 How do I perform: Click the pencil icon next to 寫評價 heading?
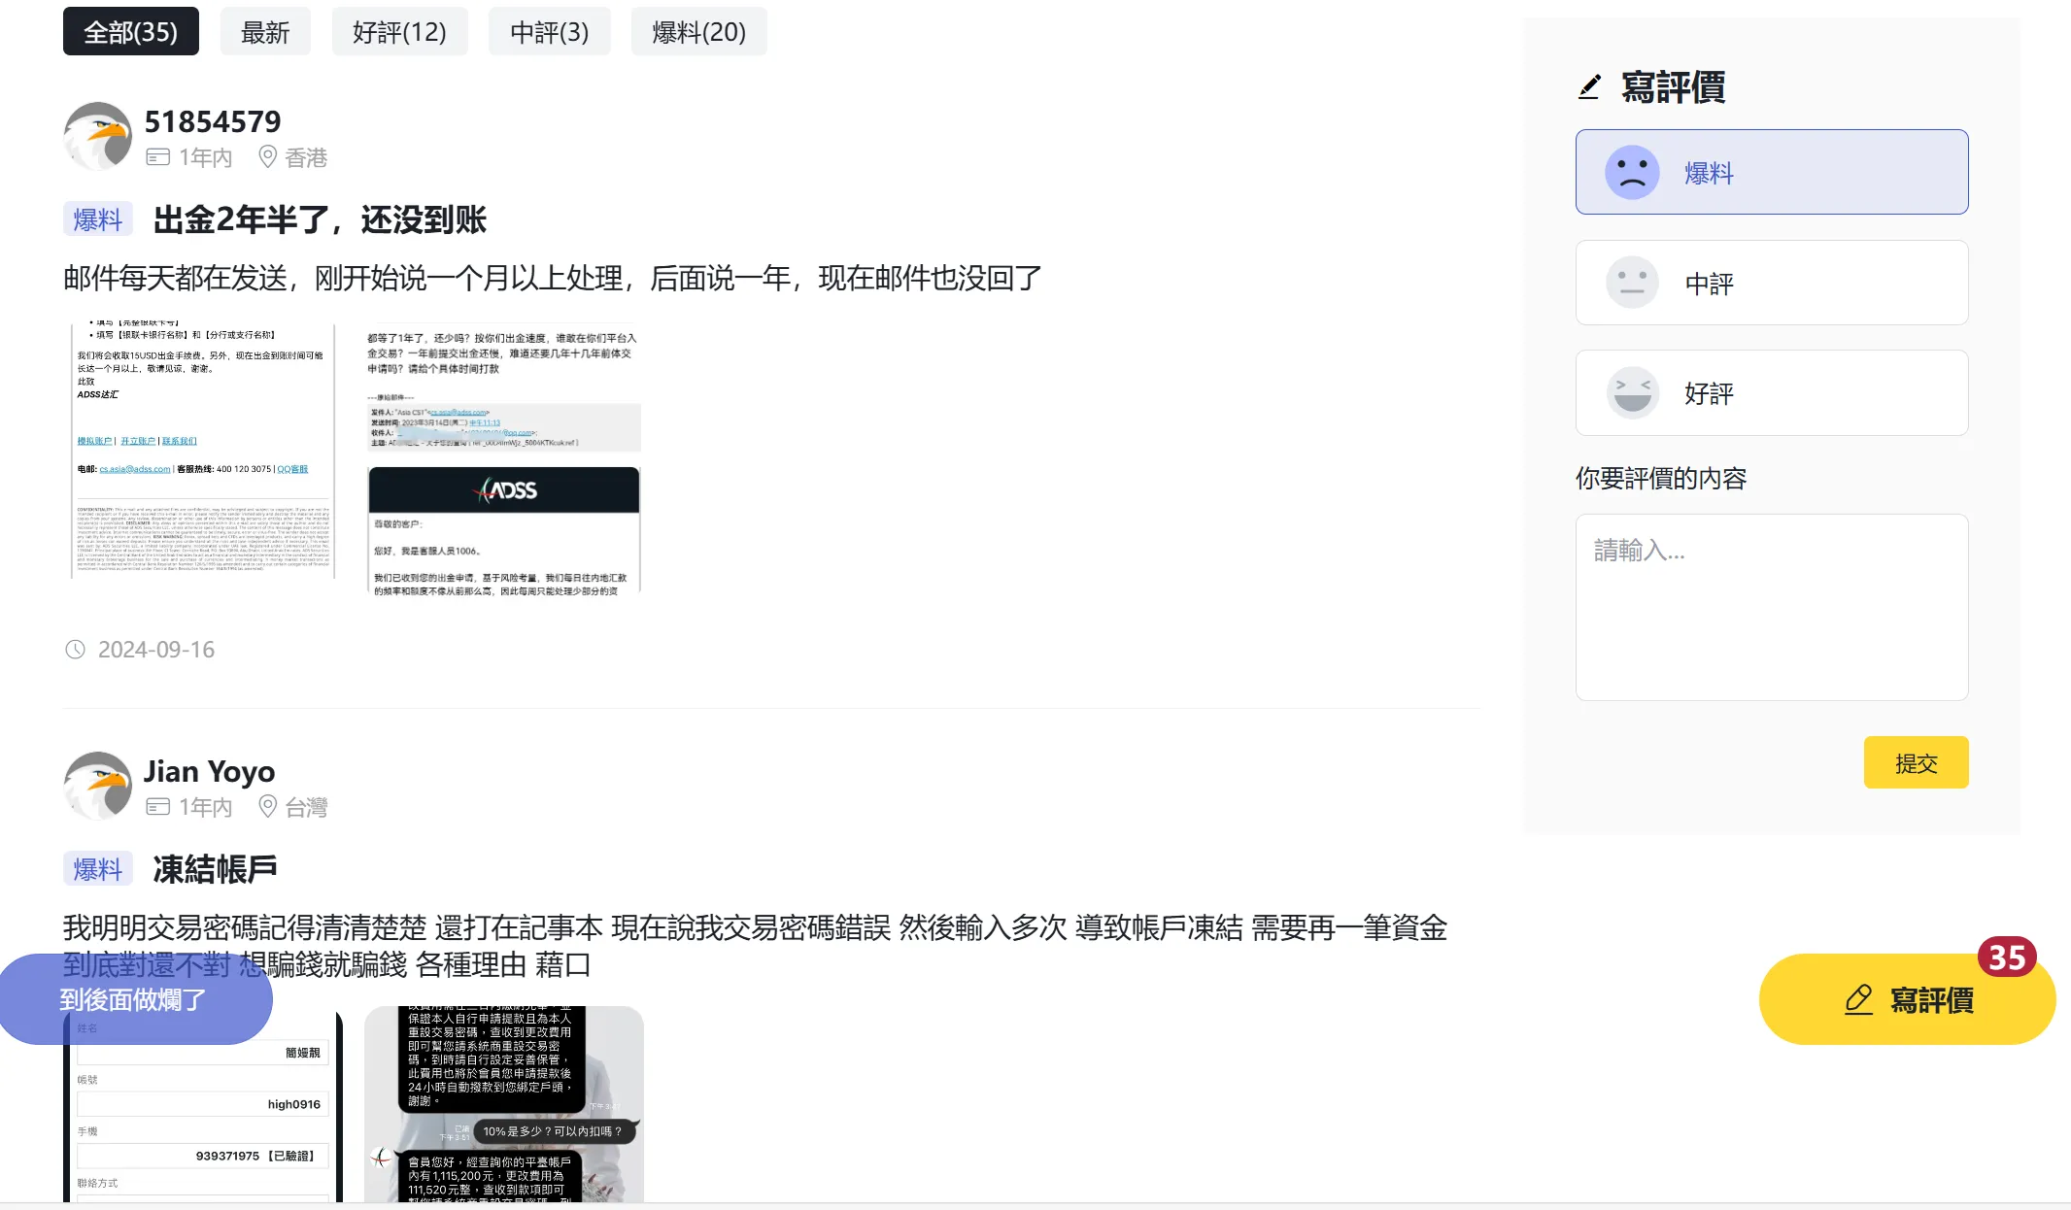[x=1589, y=87]
